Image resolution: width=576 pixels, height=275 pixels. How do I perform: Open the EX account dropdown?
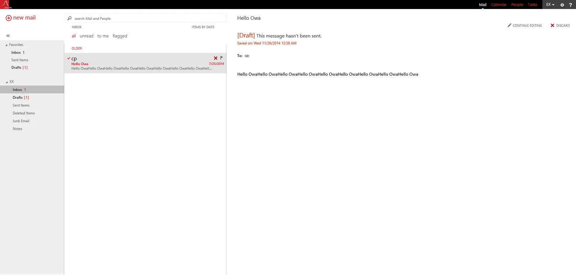[550, 5]
